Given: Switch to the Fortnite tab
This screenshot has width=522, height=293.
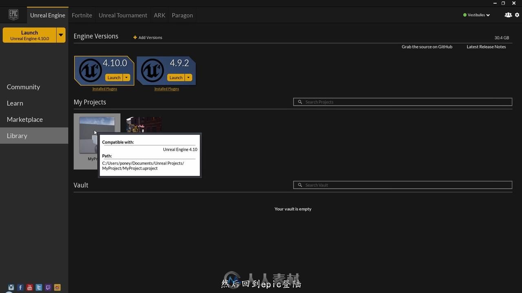Looking at the screenshot, I should [82, 15].
